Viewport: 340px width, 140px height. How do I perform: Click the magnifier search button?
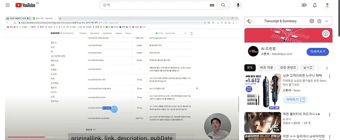tap(223, 5)
